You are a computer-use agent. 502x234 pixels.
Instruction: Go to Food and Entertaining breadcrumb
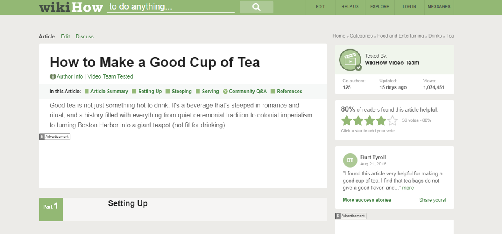click(x=400, y=36)
